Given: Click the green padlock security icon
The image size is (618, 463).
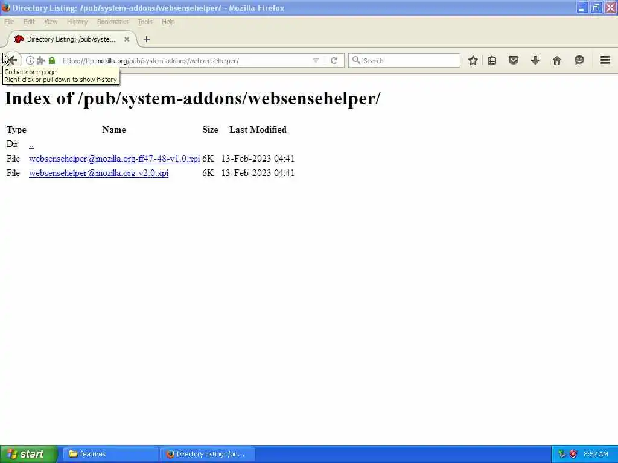Looking at the screenshot, I should [x=52, y=60].
